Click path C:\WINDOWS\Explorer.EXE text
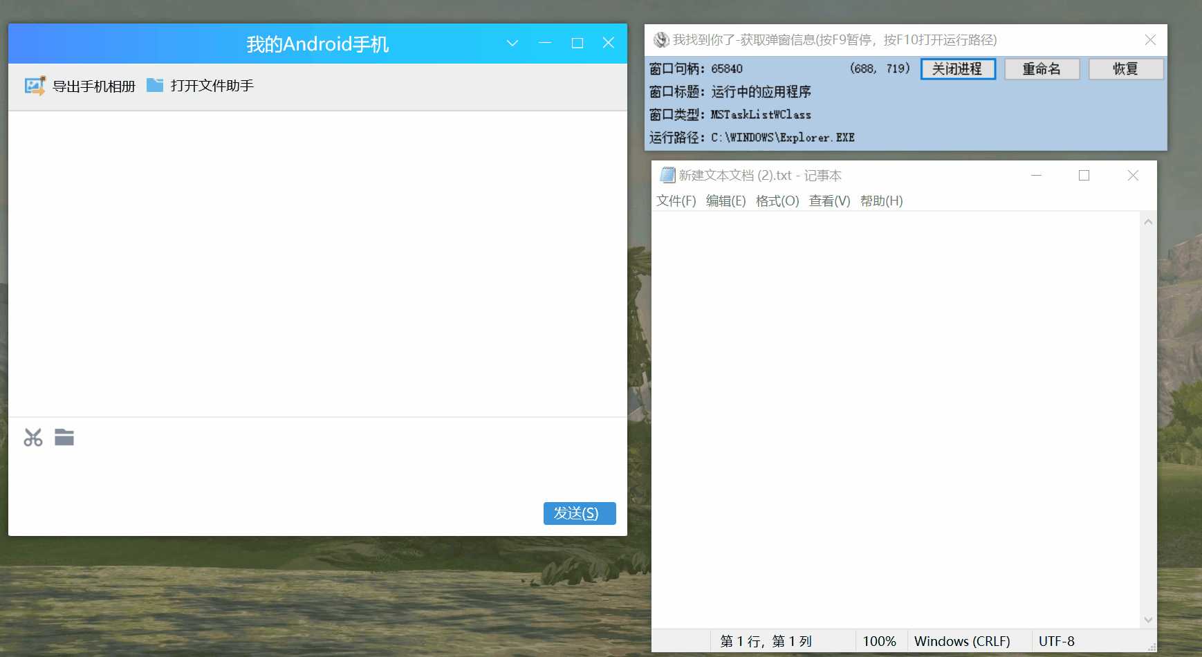Viewport: 1202px width, 657px height. 783,138
